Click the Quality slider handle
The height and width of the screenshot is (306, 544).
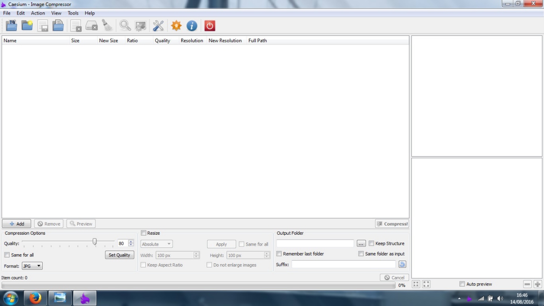(94, 242)
